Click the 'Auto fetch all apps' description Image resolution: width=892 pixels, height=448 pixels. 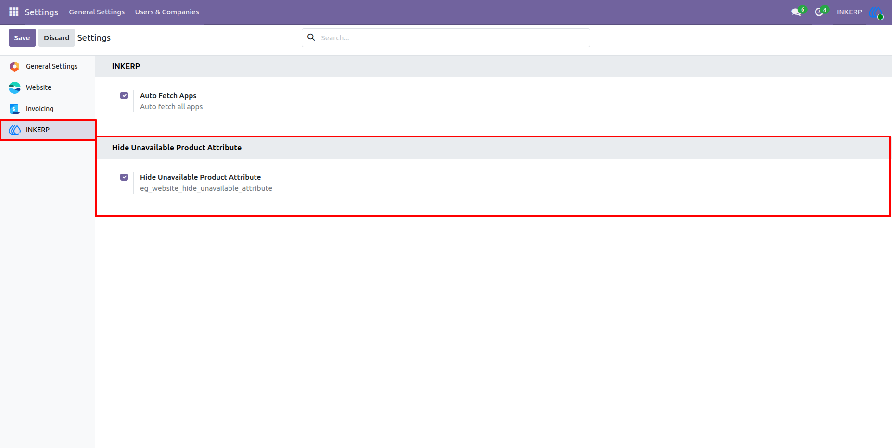point(171,107)
